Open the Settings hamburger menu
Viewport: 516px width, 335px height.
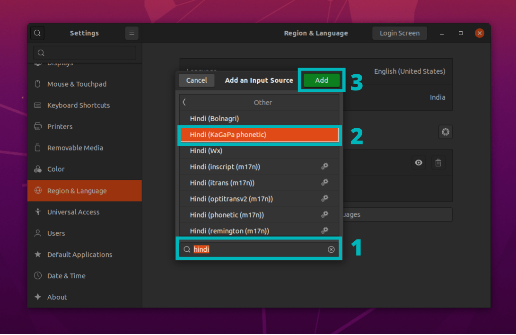click(x=132, y=33)
